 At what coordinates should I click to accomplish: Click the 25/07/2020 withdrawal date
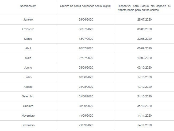[x=144, y=19]
